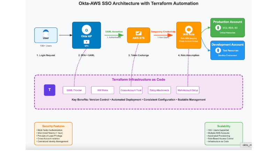Select the Policy Attachments box
This screenshot has width=279, height=151.
(160, 90)
